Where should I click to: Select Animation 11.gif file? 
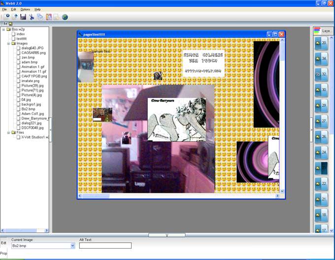[x=34, y=72]
